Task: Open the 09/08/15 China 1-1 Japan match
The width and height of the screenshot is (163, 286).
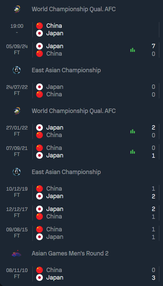Action: [82, 233]
